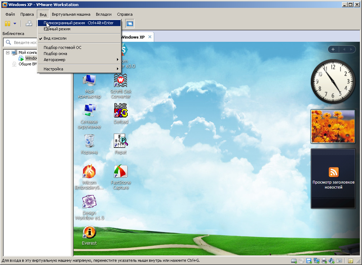
Task: Click the Вид menu bar item
Action: coord(43,15)
